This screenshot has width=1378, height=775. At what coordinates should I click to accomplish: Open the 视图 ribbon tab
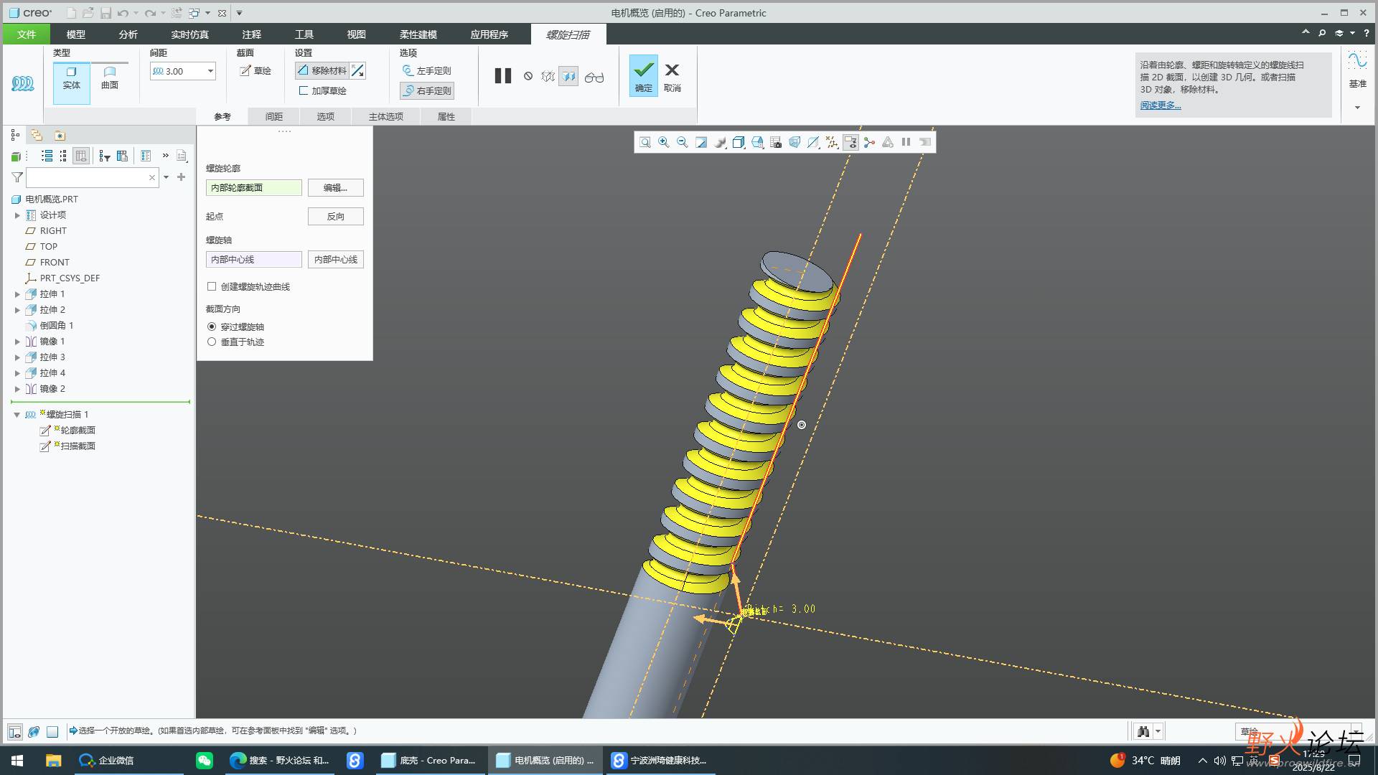coord(357,34)
